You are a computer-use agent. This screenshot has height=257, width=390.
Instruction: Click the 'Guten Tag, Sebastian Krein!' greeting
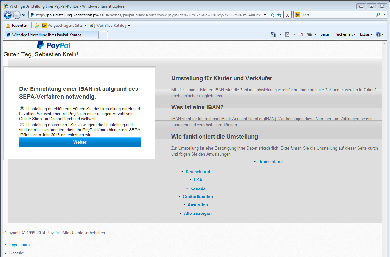click(x=41, y=54)
